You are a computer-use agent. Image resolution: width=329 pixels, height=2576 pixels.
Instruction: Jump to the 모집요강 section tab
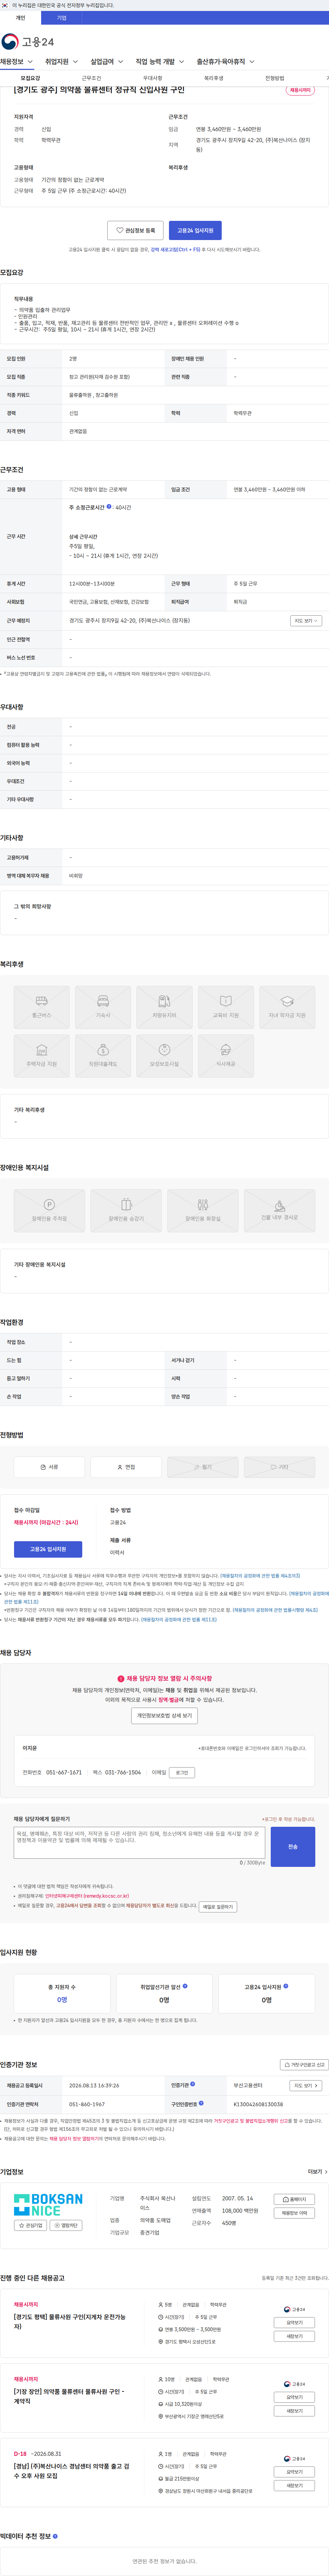[x=31, y=78]
